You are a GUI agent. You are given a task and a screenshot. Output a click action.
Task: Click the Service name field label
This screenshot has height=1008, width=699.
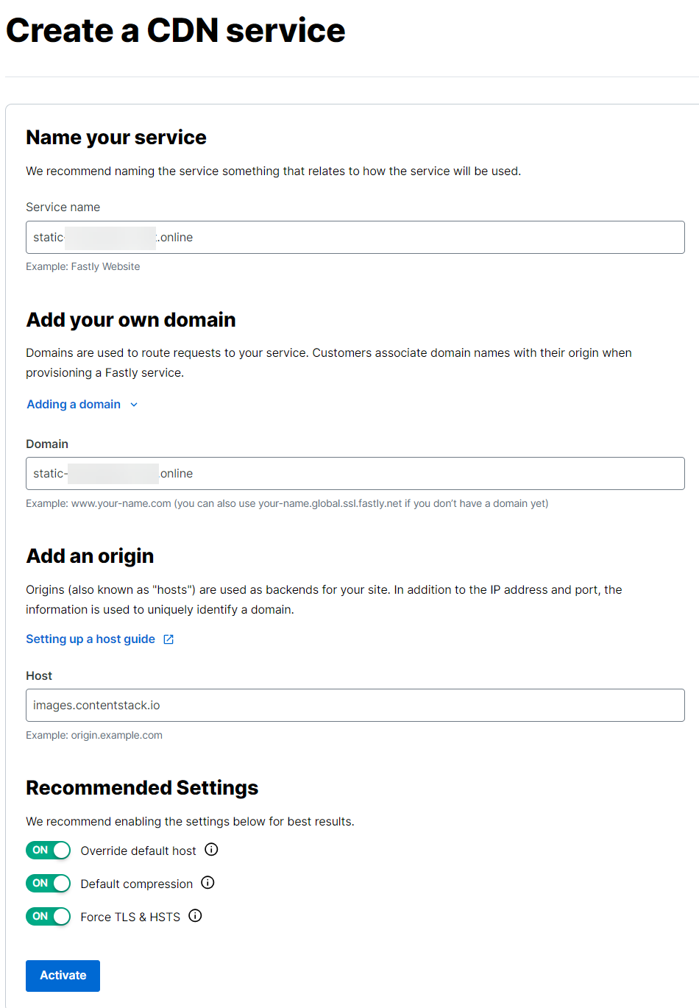click(63, 207)
